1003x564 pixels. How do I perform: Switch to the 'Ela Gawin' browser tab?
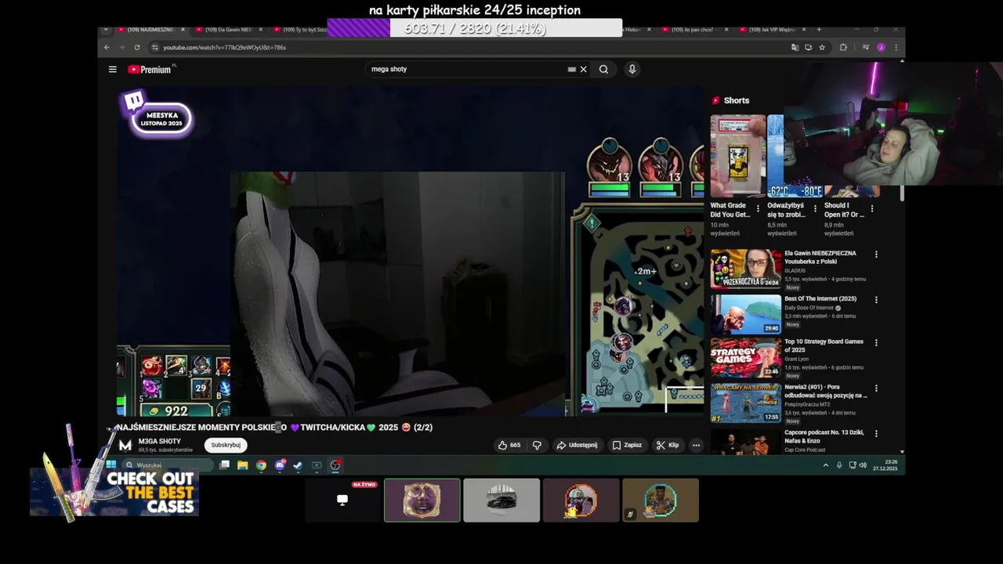227,30
